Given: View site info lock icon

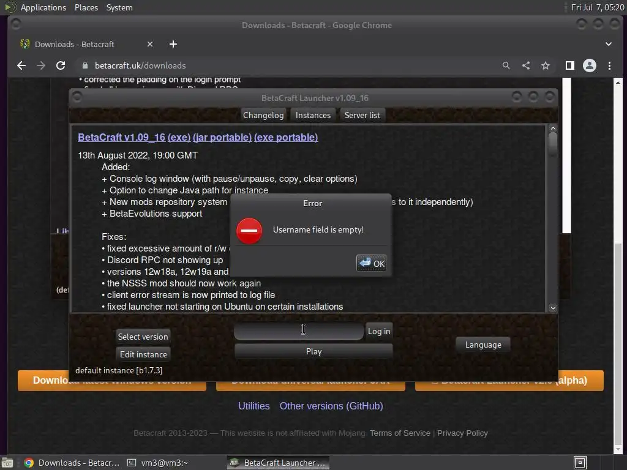Looking at the screenshot, I should pos(84,65).
